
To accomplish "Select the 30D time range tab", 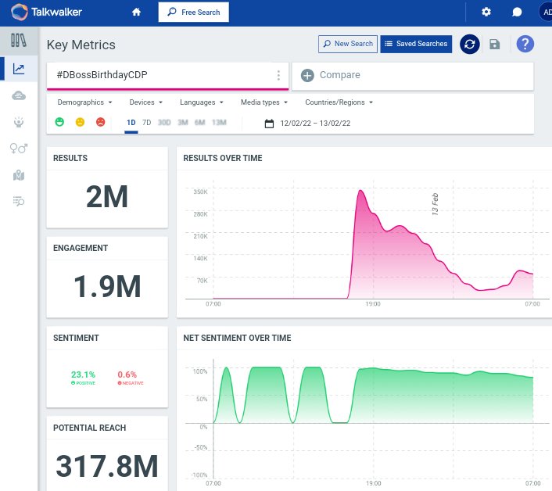I will click(164, 123).
